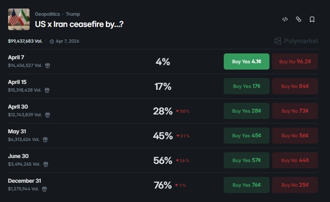Copy the market link icon

pos(298,19)
